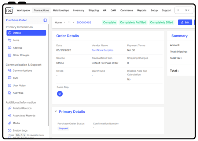This screenshot has width=198, height=141.
Task: Open the Communications sidebar entry
Action: pos(26,70)
